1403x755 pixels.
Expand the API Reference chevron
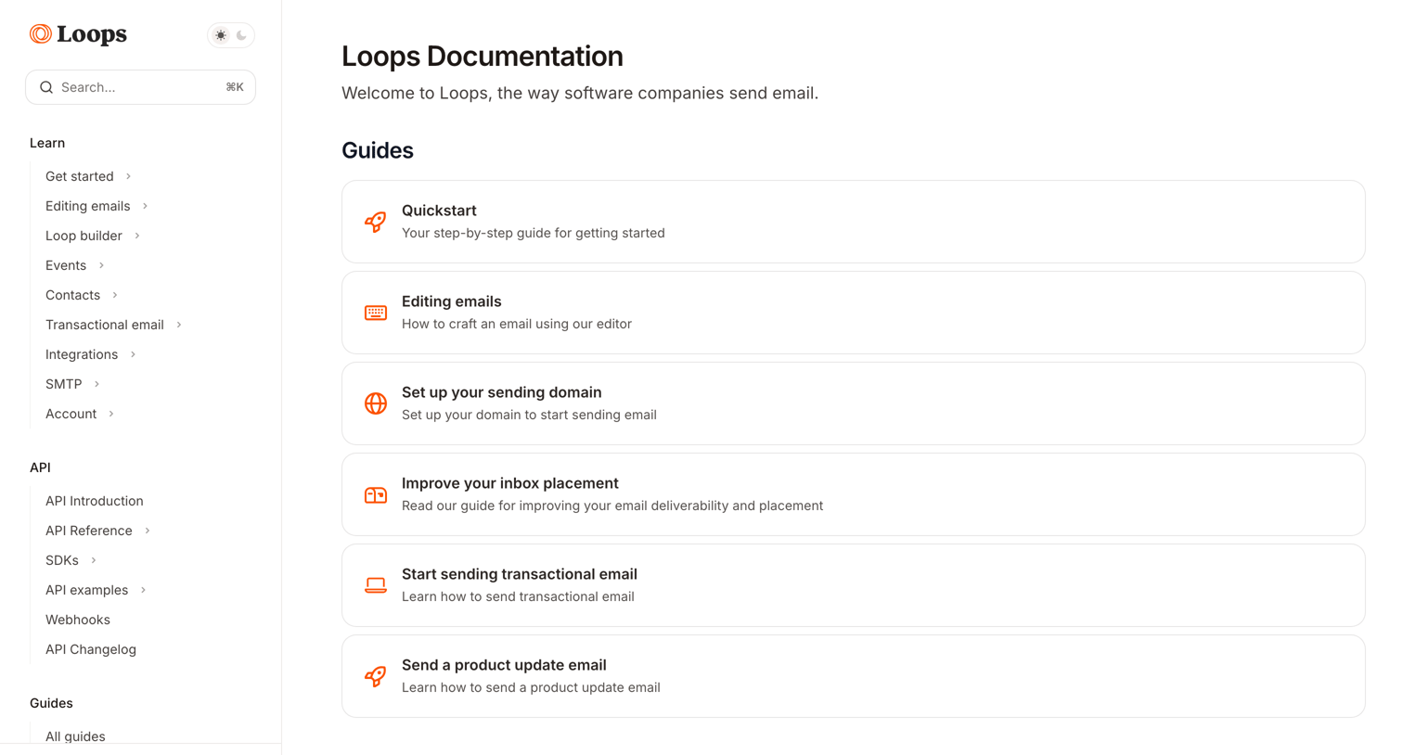pyautogui.click(x=148, y=531)
